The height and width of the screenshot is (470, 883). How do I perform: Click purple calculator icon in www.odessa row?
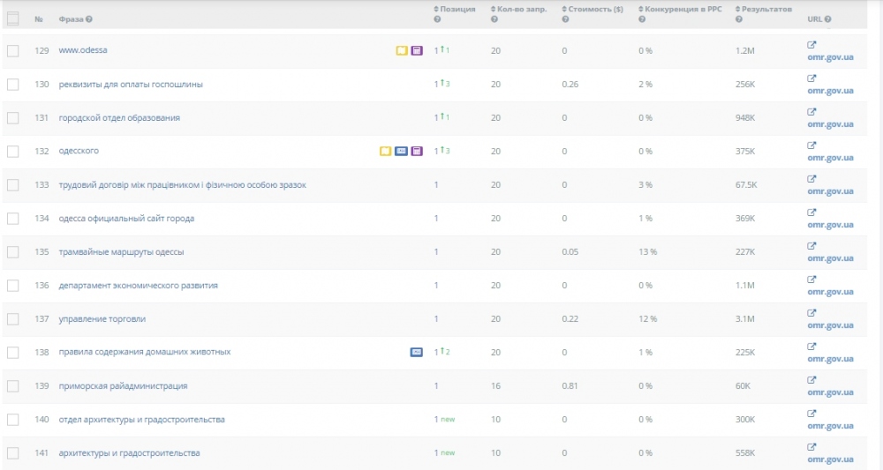pyautogui.click(x=417, y=51)
